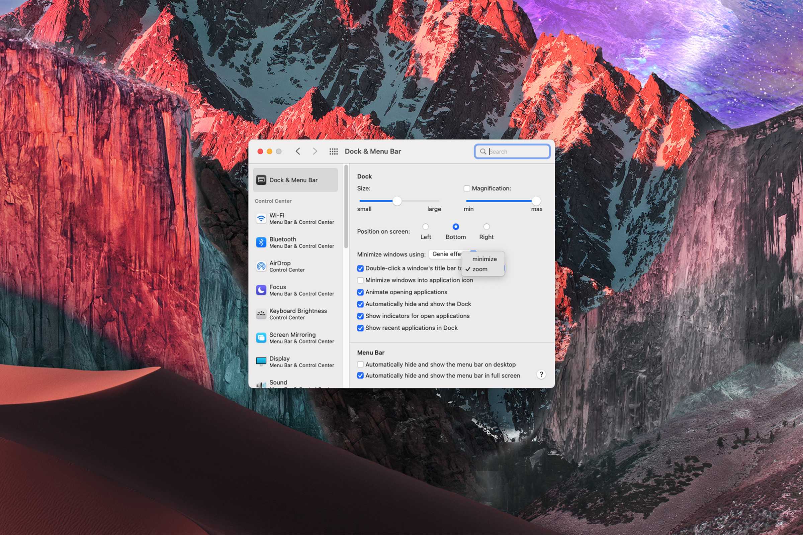Select the Bluetooth icon in sidebar

click(x=261, y=242)
